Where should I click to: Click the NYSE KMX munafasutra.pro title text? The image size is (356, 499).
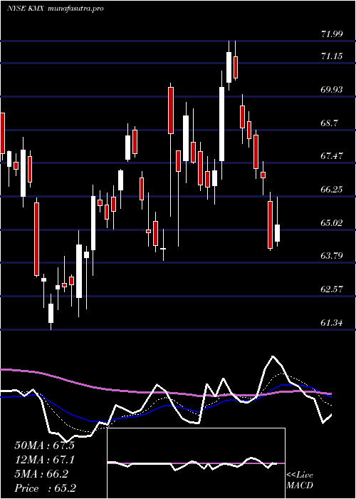(56, 9)
